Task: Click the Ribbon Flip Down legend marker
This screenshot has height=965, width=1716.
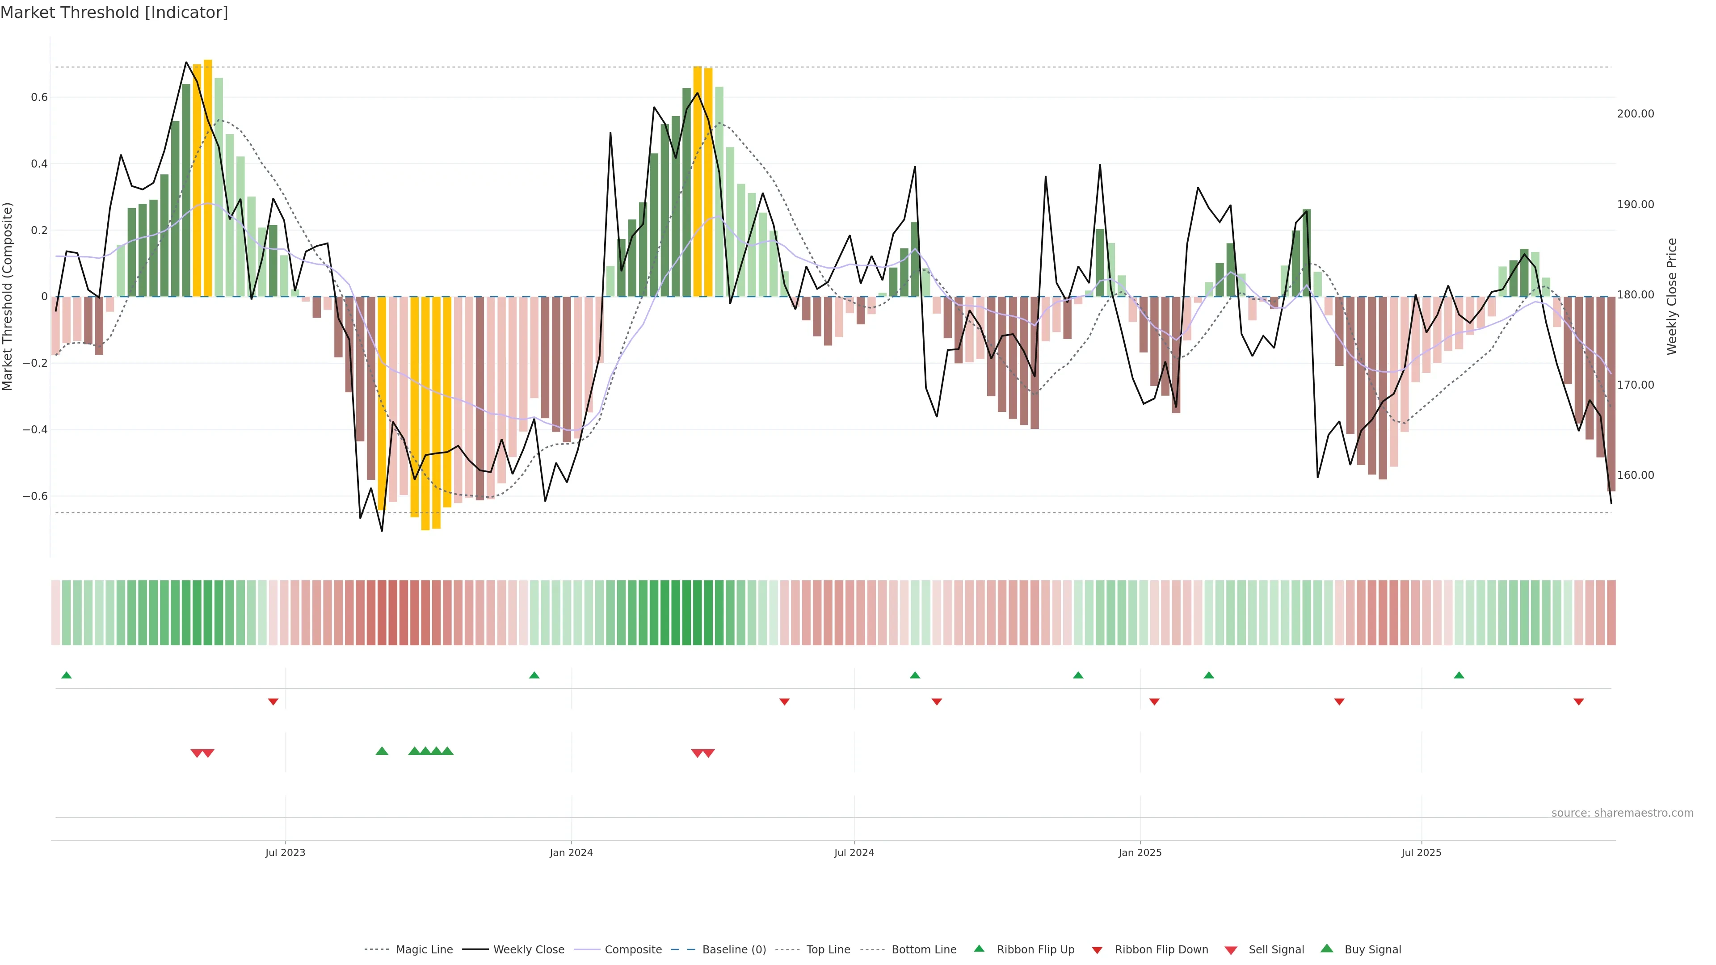Action: pyautogui.click(x=1097, y=950)
